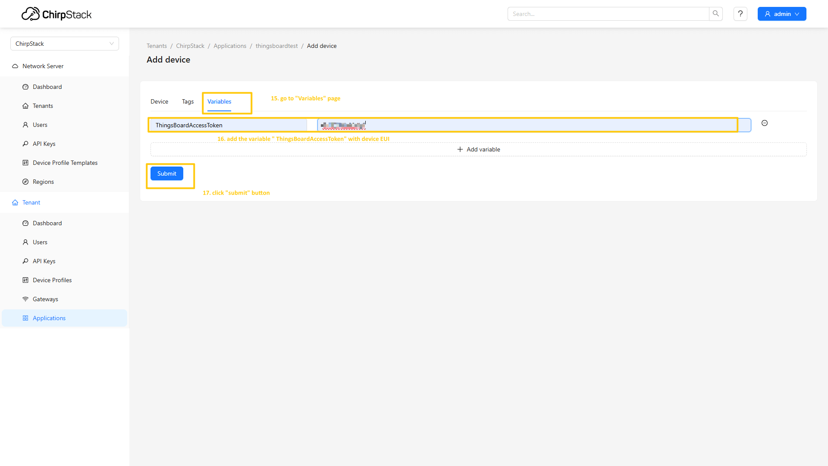Click the search magnifier icon

tap(715, 14)
